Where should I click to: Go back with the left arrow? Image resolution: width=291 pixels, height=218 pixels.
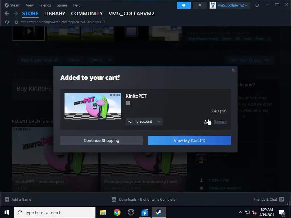click(7, 13)
